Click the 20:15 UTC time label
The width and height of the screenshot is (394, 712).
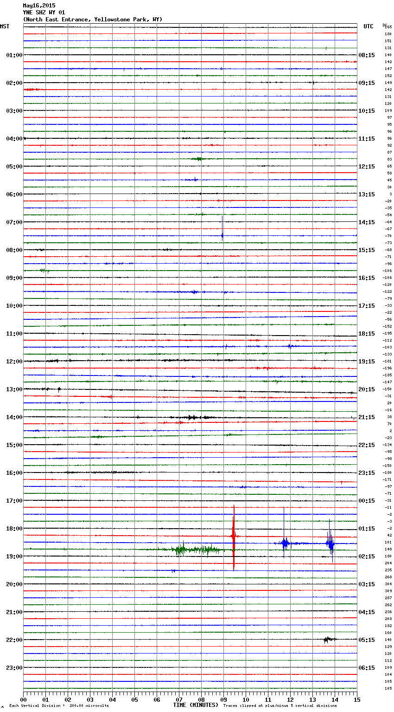tap(367, 389)
